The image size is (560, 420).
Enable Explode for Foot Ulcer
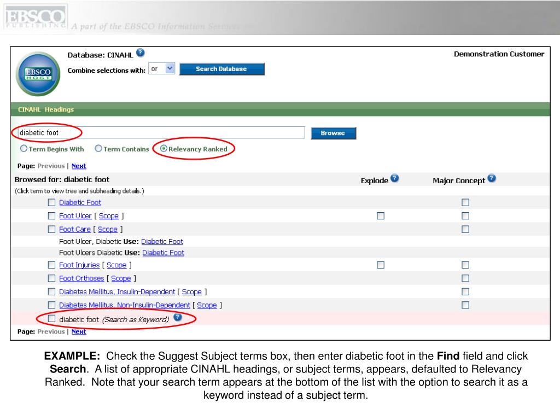[381, 215]
